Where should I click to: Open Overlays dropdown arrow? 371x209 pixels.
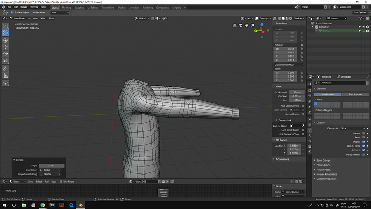(x=270, y=18)
